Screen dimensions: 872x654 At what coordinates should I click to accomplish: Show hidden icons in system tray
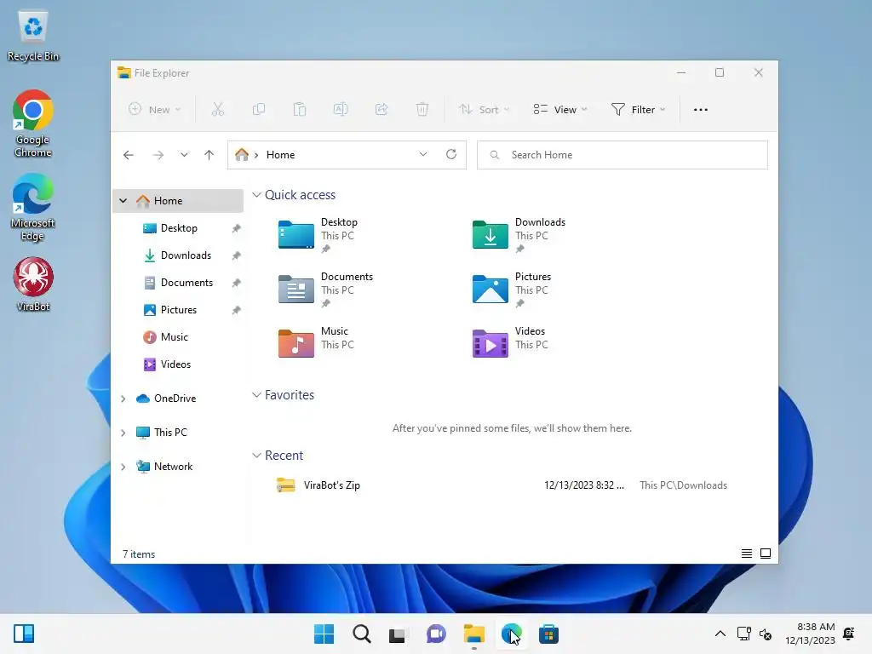tap(720, 634)
